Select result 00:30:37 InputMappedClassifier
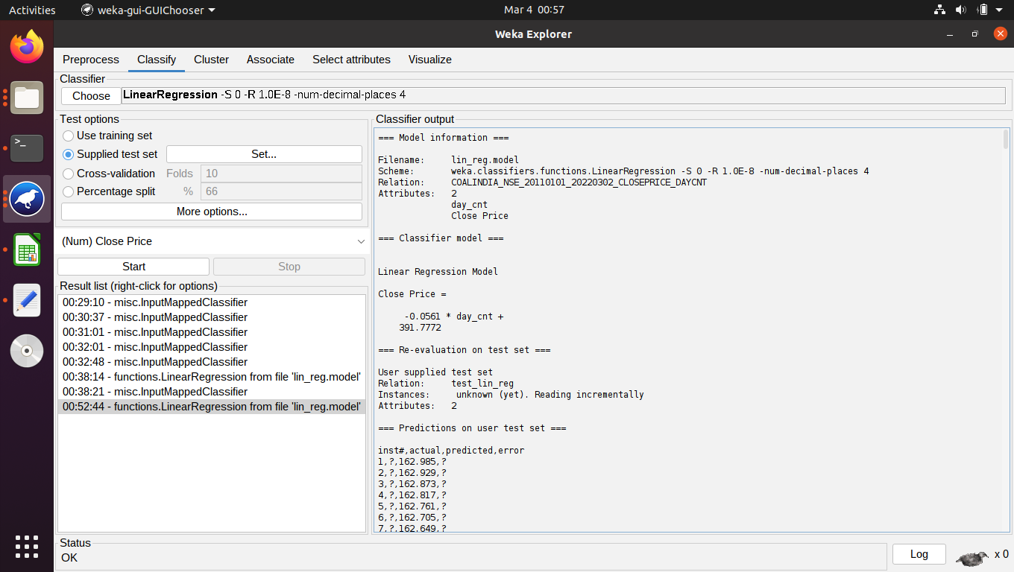The image size is (1014, 572). click(212, 317)
